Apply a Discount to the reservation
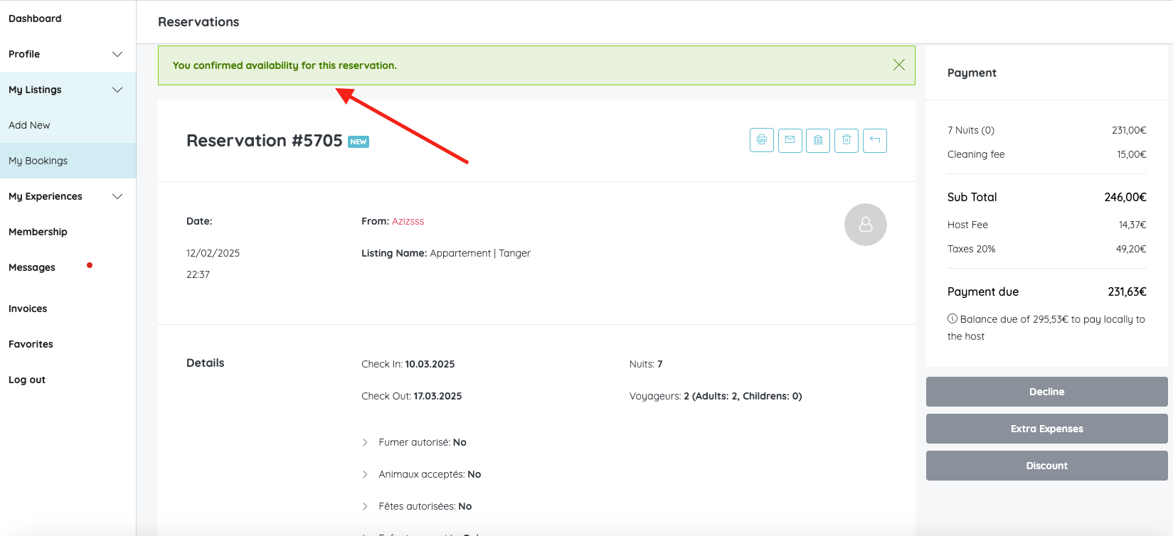 [1046, 466]
